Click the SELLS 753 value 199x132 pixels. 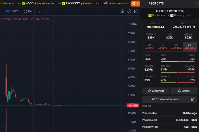192,59
